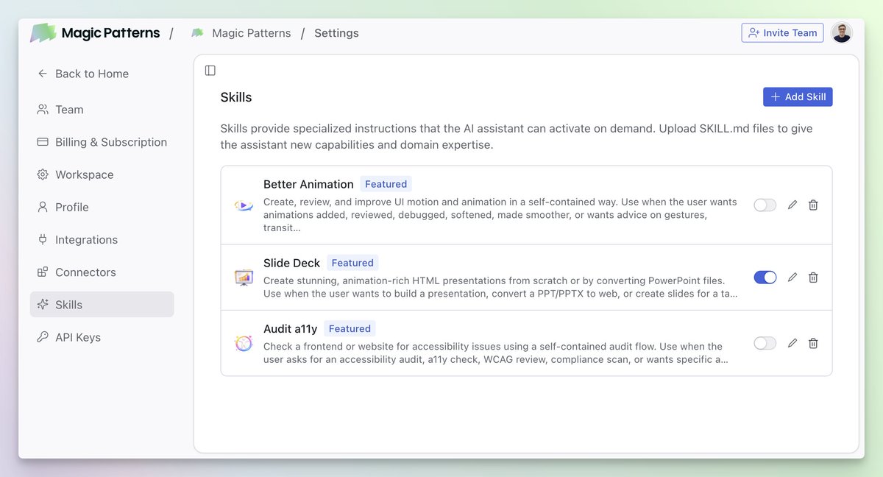The height and width of the screenshot is (477, 883).
Task: Click the profile avatar in the top right
Action: click(x=842, y=32)
